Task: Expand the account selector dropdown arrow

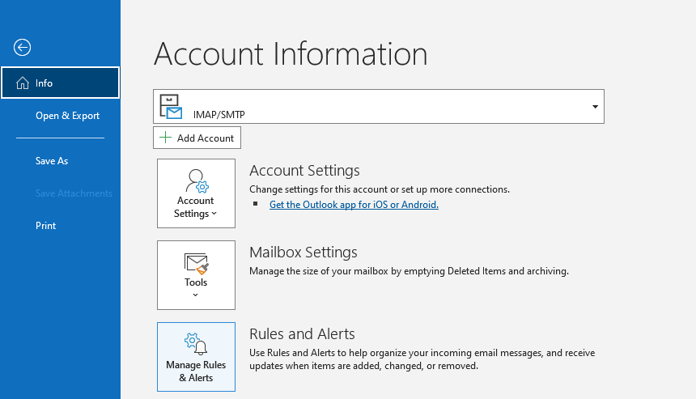Action: [595, 107]
